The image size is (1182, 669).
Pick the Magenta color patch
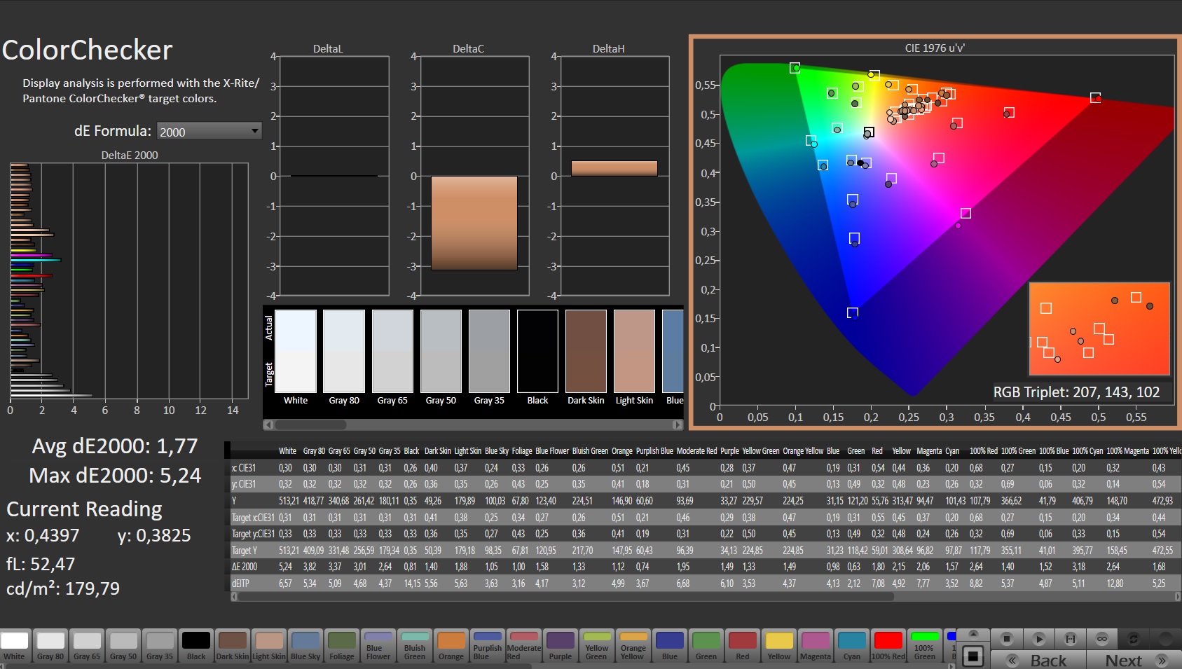(816, 645)
